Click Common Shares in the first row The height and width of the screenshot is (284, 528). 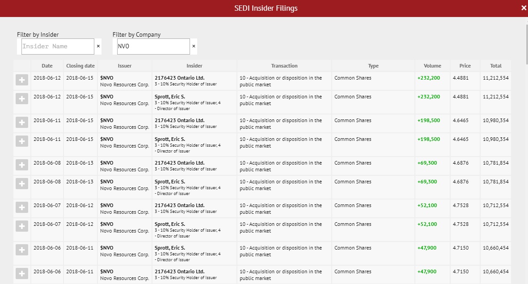353,78
